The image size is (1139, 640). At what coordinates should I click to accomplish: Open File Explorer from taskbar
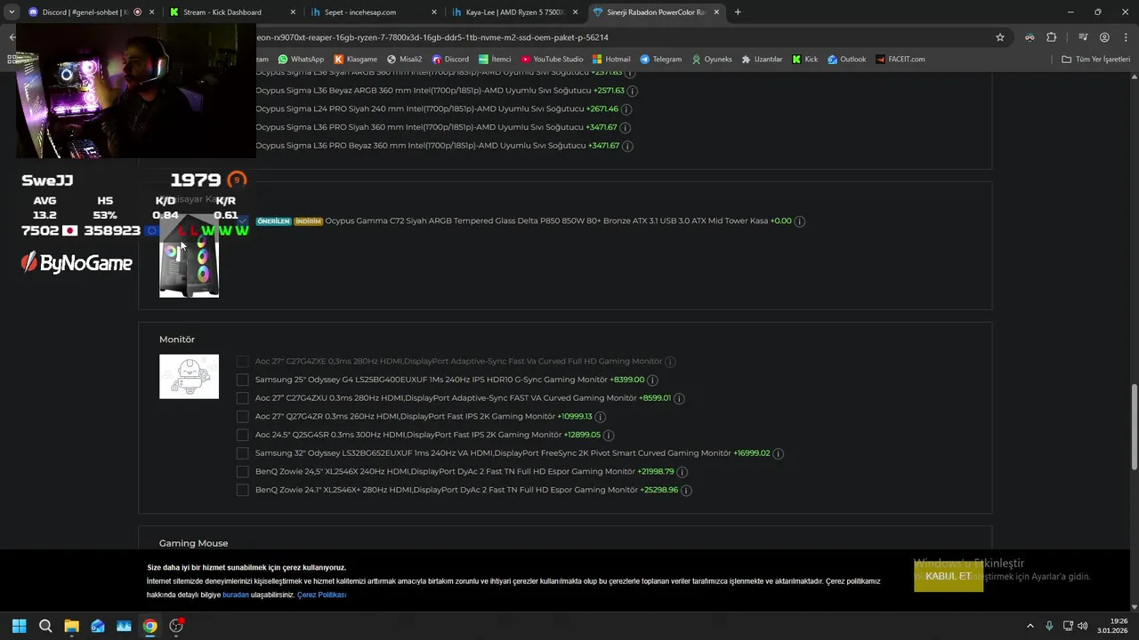(x=71, y=626)
